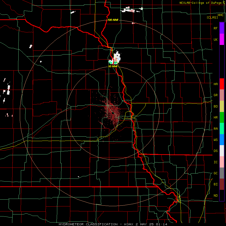This screenshot has width=226, height=226.
Task: Pick the HR green legend swatch
Action: click(x=222, y=117)
